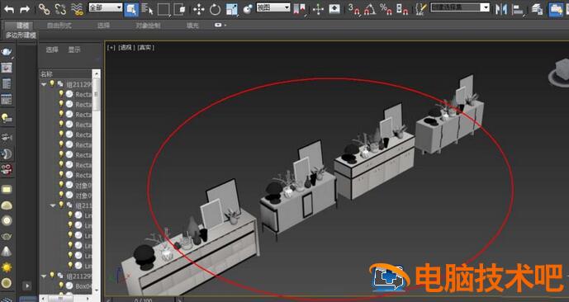
Task: Activate Bind to Space Warp wave icon
Action: (78, 9)
